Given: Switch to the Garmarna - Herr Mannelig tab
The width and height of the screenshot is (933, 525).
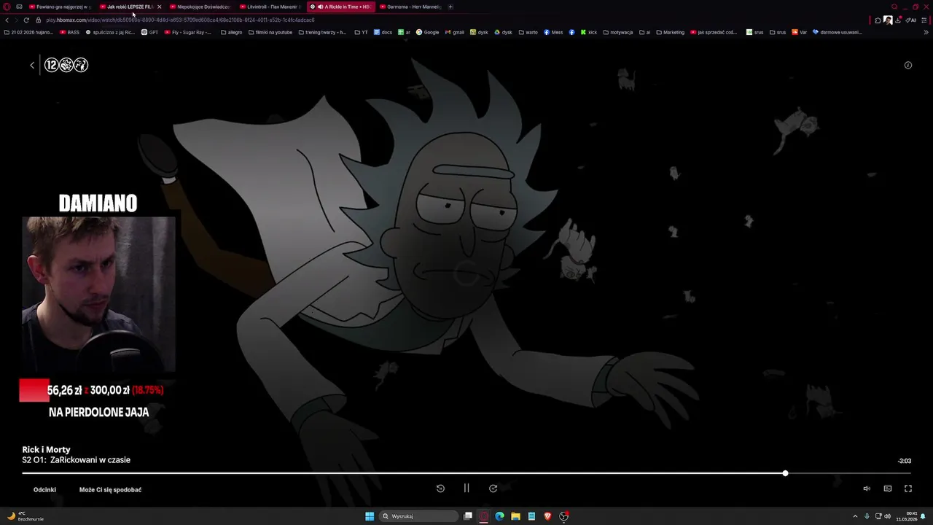Looking at the screenshot, I should pyautogui.click(x=410, y=7).
